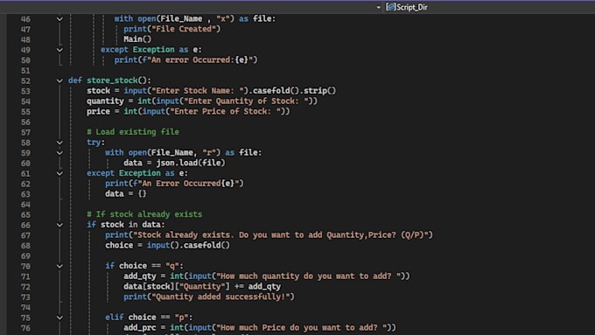This screenshot has width=595, height=335.
Task: Click the "Enter Quantity of Stock: " string
Action: [x=247, y=101]
